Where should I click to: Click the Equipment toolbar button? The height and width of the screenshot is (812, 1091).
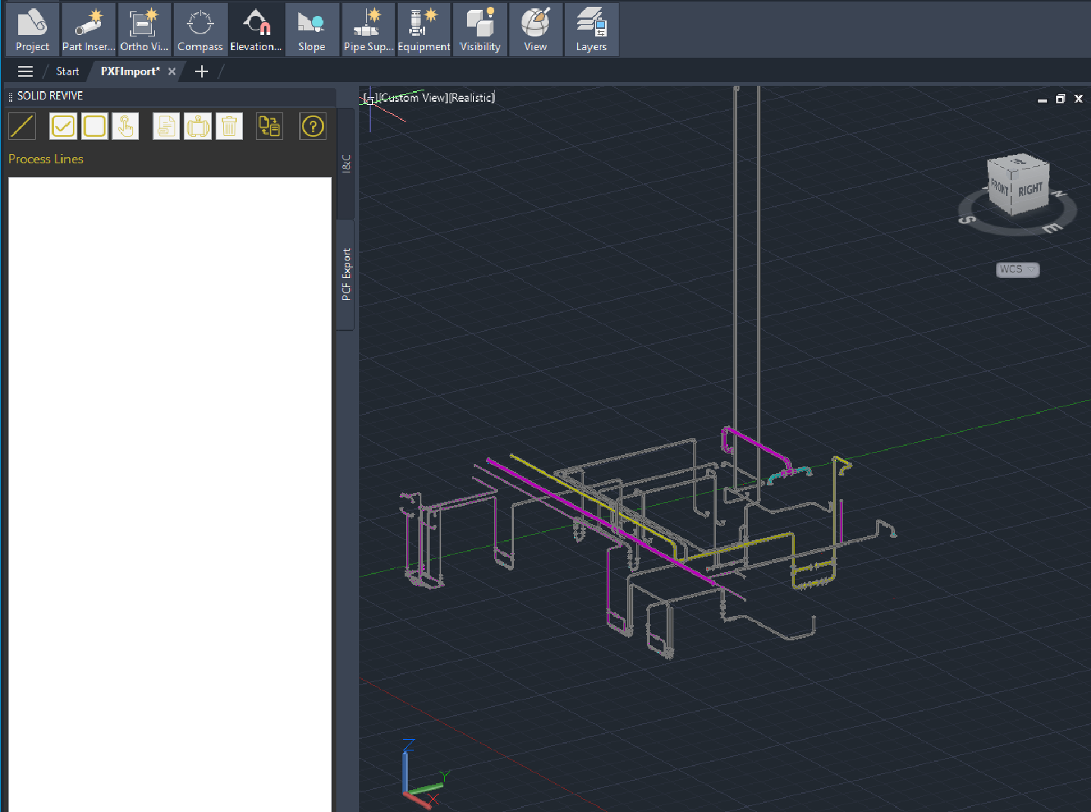click(x=424, y=30)
